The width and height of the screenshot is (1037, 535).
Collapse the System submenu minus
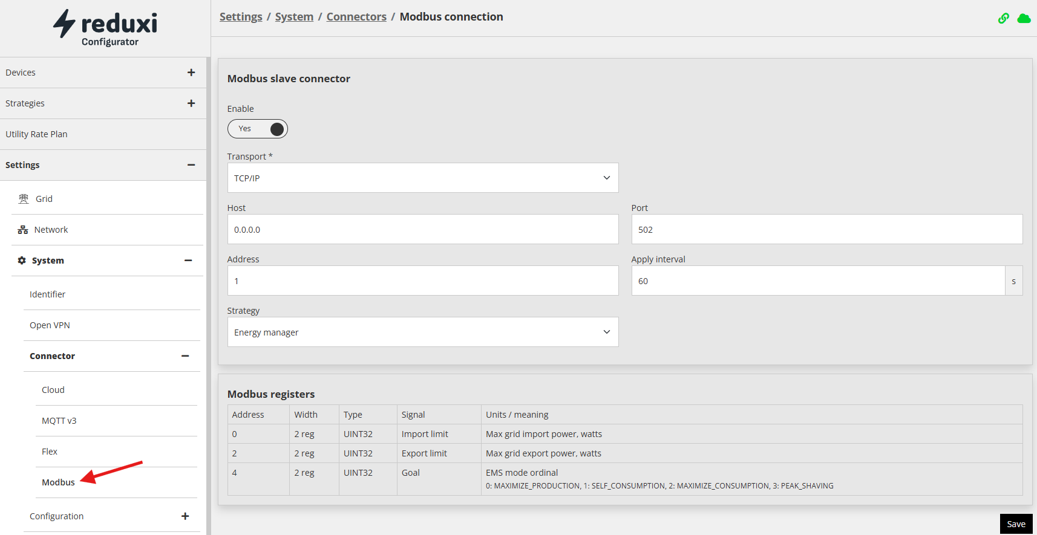pyautogui.click(x=188, y=261)
